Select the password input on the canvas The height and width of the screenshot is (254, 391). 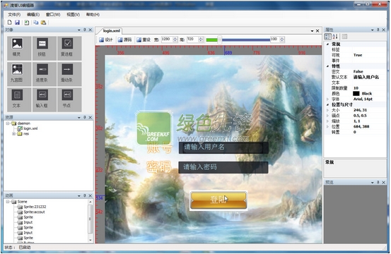click(x=223, y=167)
